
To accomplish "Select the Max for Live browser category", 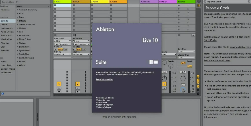I will 6,39.
